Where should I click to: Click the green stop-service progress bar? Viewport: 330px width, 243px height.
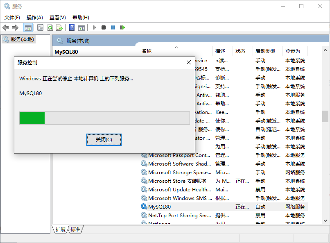(104, 118)
